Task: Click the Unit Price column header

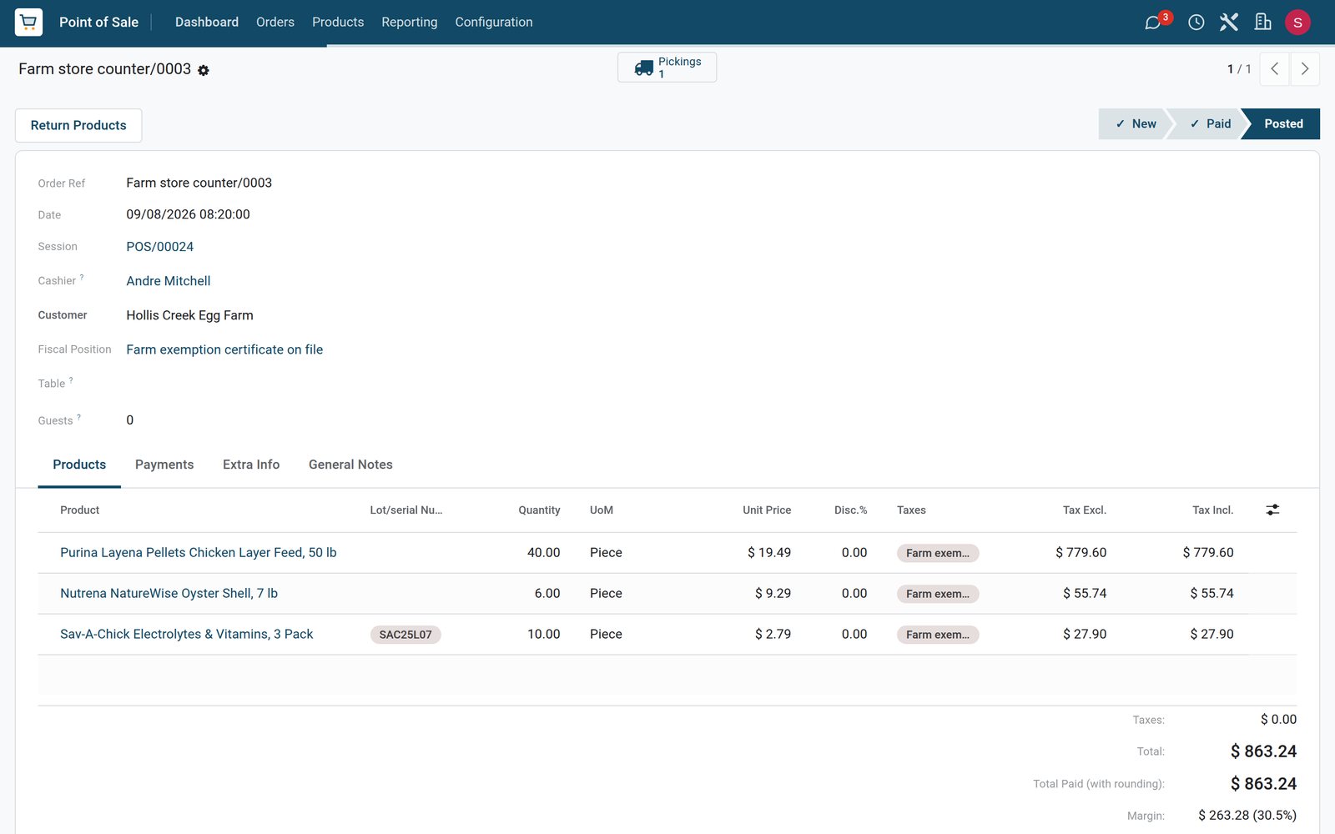Action: pos(767,510)
